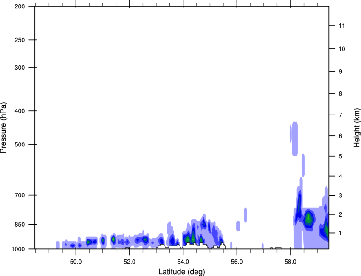Click the 10 km height label
The width and height of the screenshot is (361, 276).
coord(342,49)
